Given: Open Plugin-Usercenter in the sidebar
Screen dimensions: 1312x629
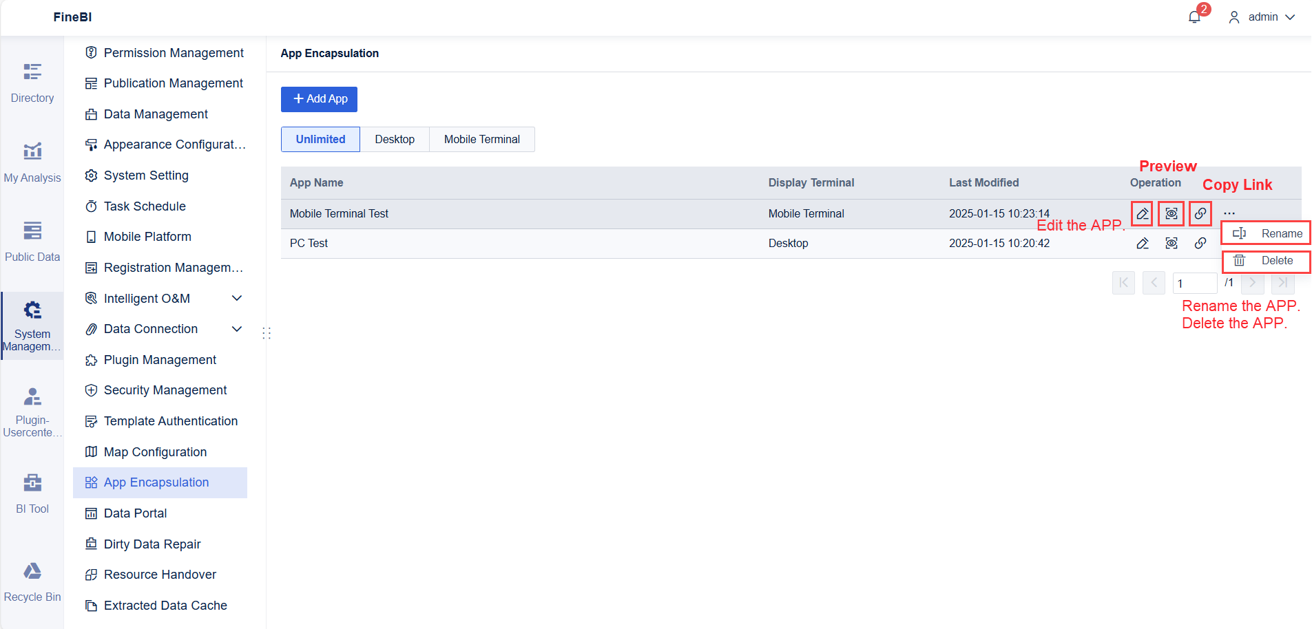Looking at the screenshot, I should tap(32, 412).
